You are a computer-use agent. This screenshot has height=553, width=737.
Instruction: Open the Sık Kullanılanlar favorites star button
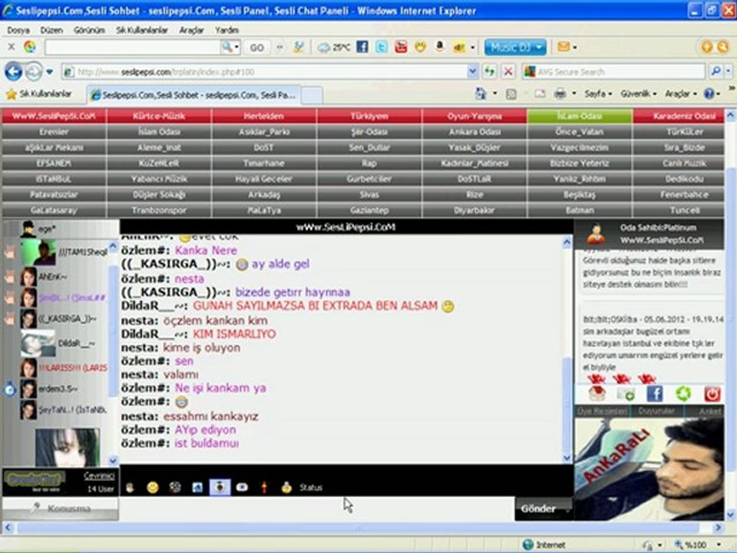click(x=39, y=94)
